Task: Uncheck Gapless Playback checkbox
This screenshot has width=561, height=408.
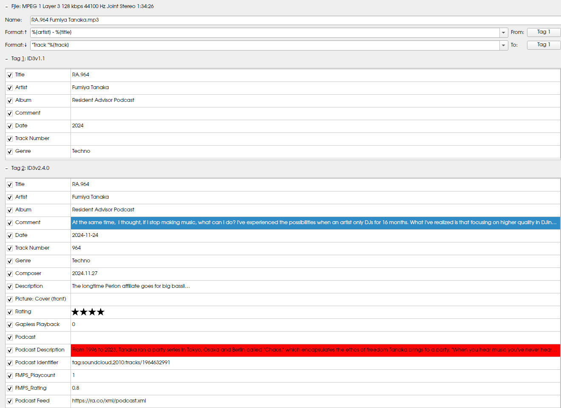Action: pyautogui.click(x=10, y=325)
